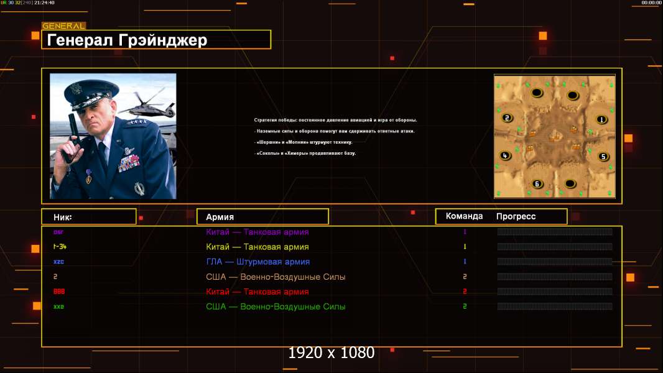Click the central orange oil derrick on minimap
This screenshot has width=663, height=373.
pos(554,135)
